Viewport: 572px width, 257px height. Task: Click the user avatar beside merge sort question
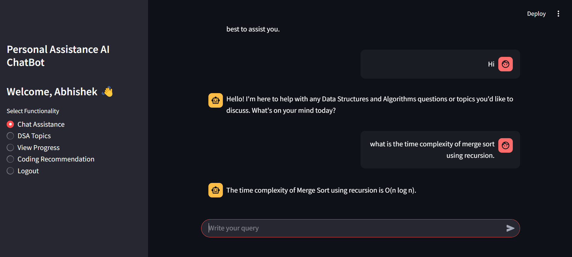point(506,145)
